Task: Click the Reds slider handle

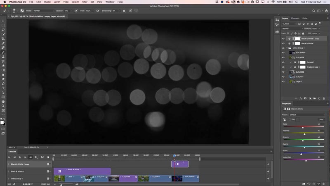Action: (x=303, y=128)
